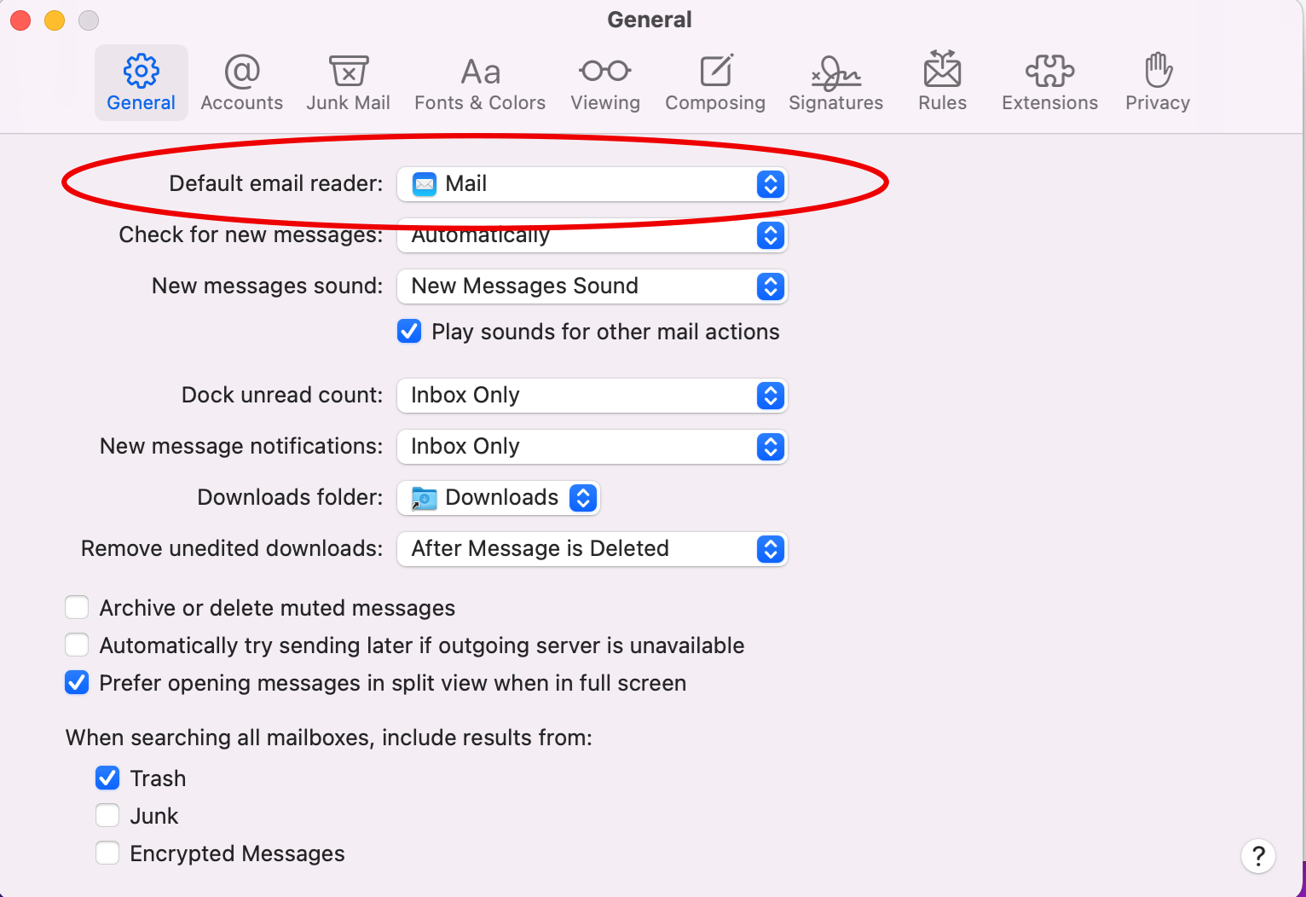Click the 'Default email reader:' label
Image resolution: width=1306 pixels, height=897 pixels.
[276, 183]
